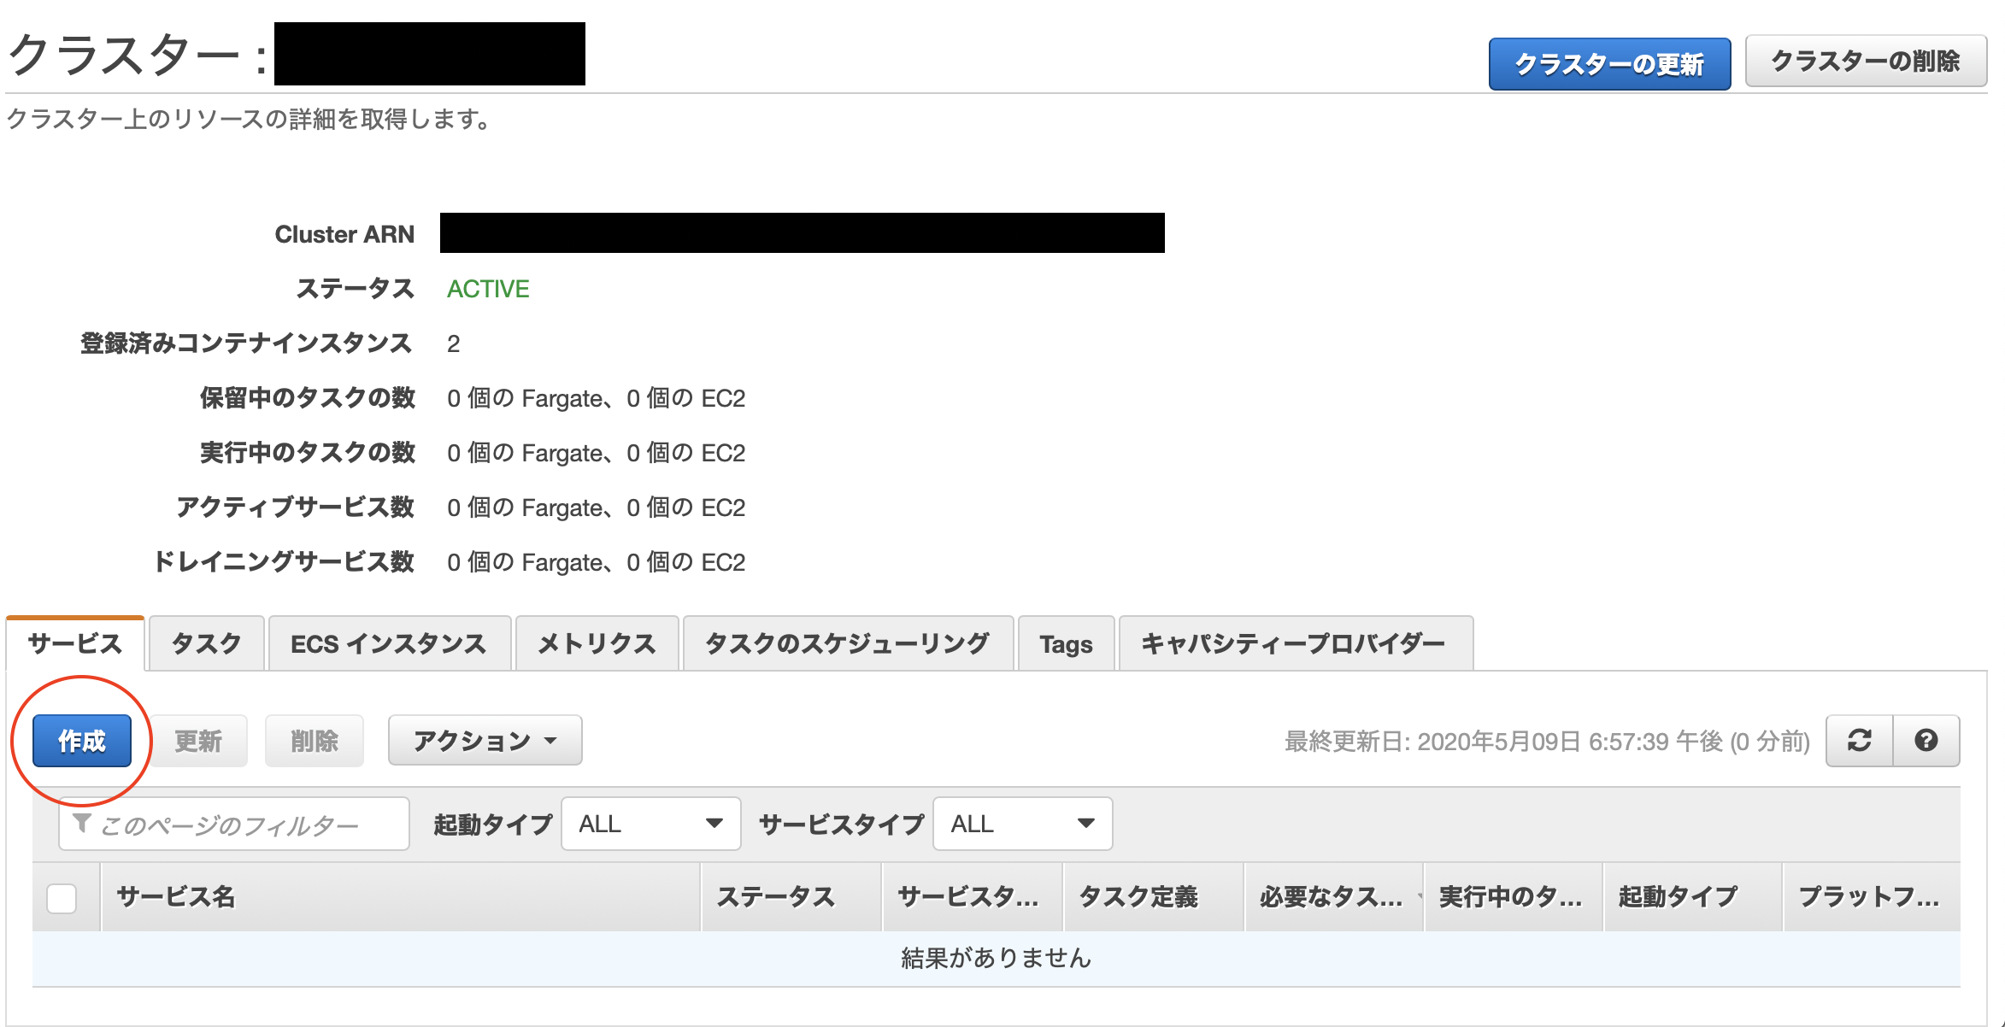Image resolution: width=2005 pixels, height=1027 pixels.
Task: Toggle the select-all services checkbox
Action: (x=62, y=898)
